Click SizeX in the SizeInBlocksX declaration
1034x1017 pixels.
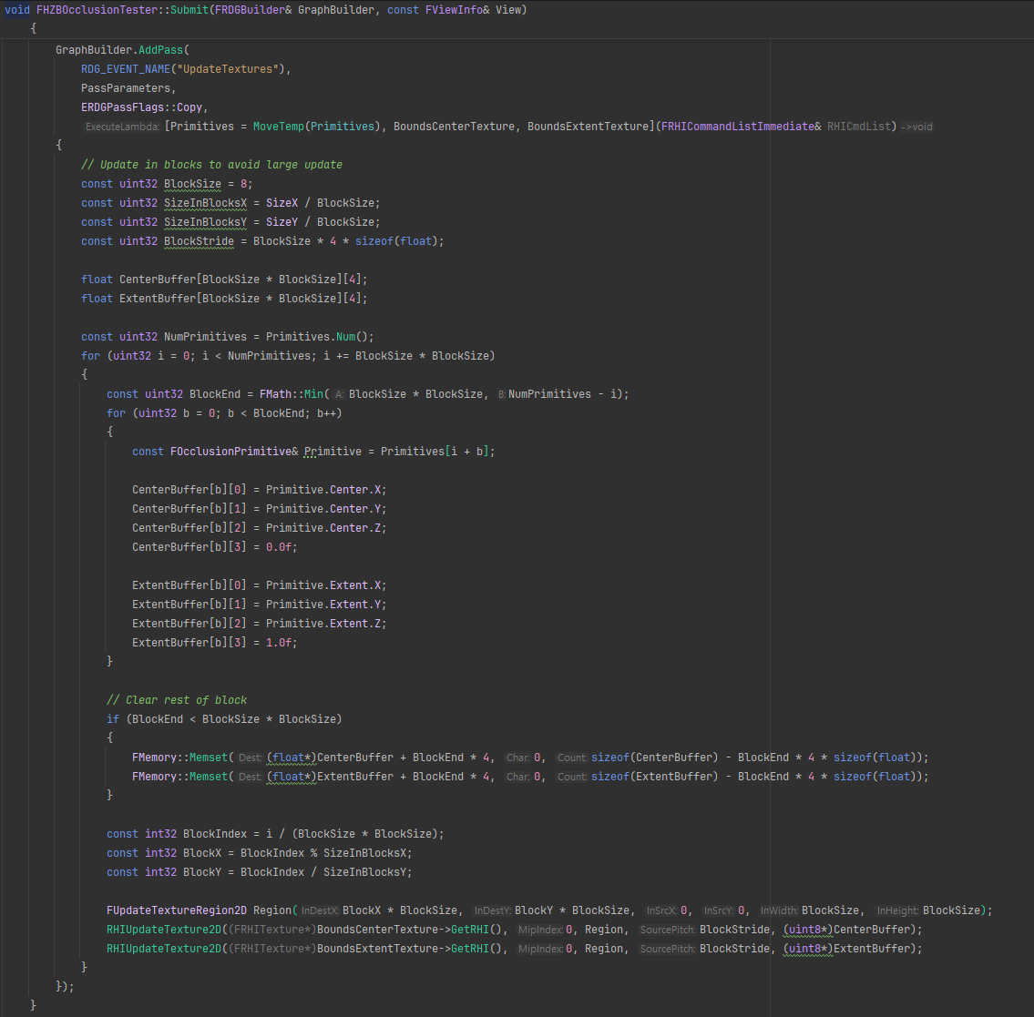(282, 203)
